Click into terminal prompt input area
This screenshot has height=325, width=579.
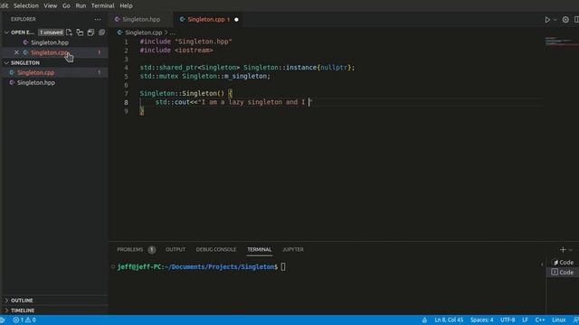pos(283,267)
